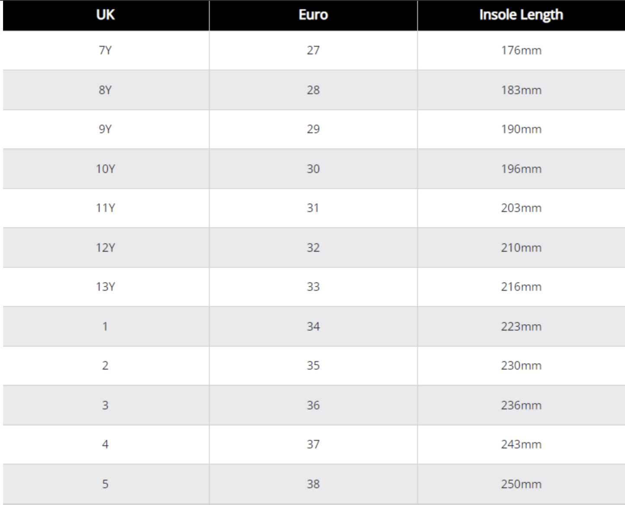This screenshot has height=505, width=625.
Task: Select the 176mm insole length cell
Action: click(x=521, y=51)
